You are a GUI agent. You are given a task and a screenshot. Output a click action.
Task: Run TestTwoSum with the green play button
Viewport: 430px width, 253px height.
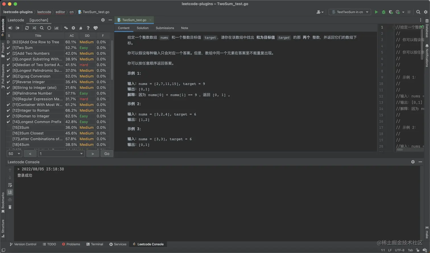(x=376, y=12)
